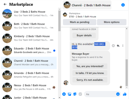This screenshot has width=130, height=99.
Task: Open Lisa 3 Beds 2 Baths conversation
Action: tap(29, 14)
